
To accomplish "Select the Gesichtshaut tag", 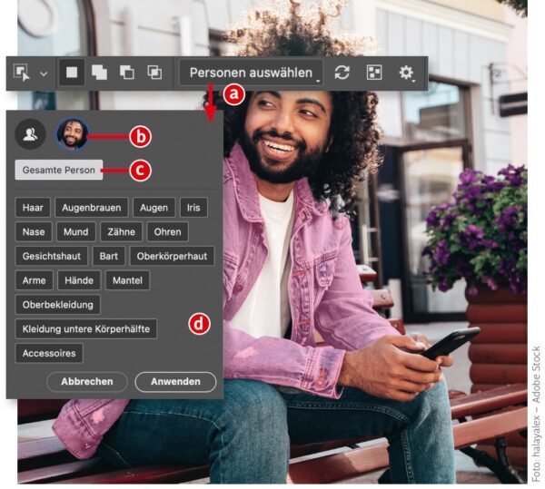I will coord(52,256).
